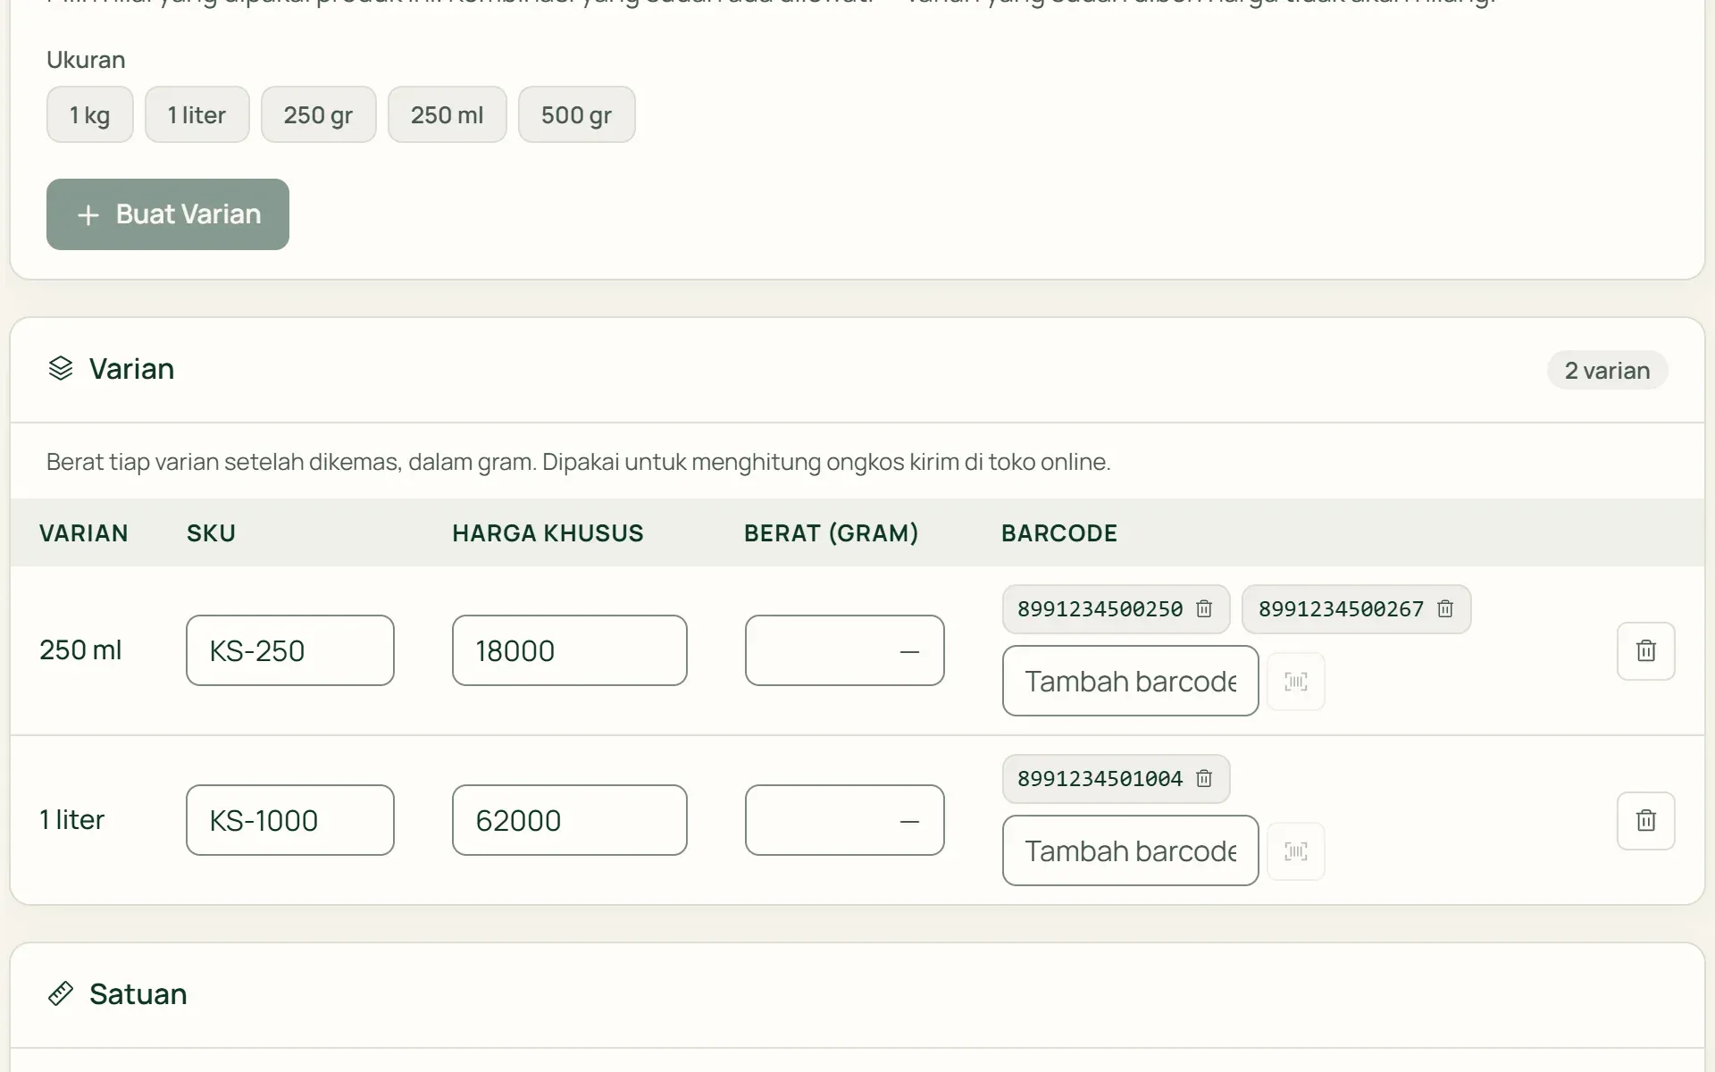Focus Tambah barcode input for 1 liter

point(1131,850)
